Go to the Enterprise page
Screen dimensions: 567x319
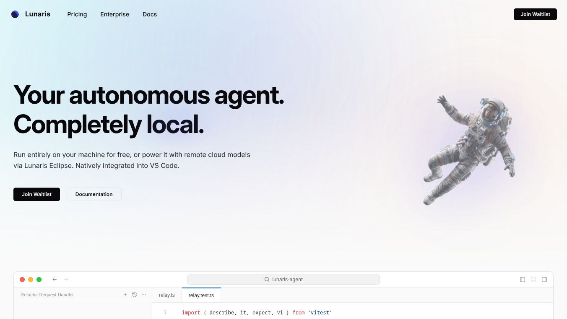coord(114,14)
